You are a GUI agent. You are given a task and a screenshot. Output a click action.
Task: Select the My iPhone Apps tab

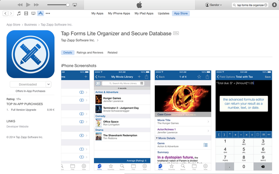(x=118, y=13)
